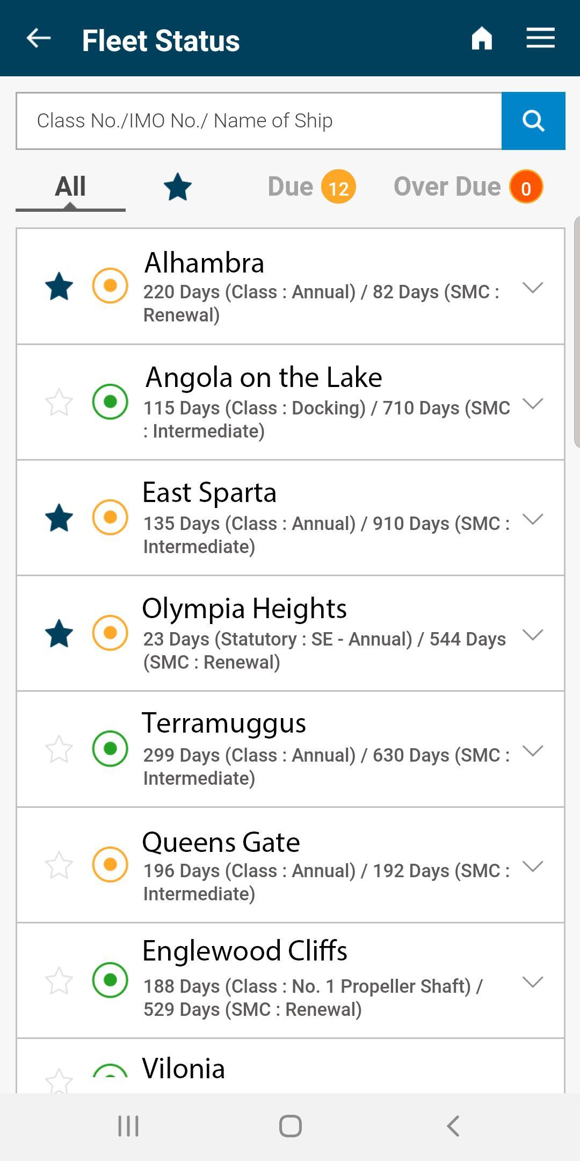The image size is (580, 1161).
Task: Tap the blue search magnifier button
Action: coord(533,120)
